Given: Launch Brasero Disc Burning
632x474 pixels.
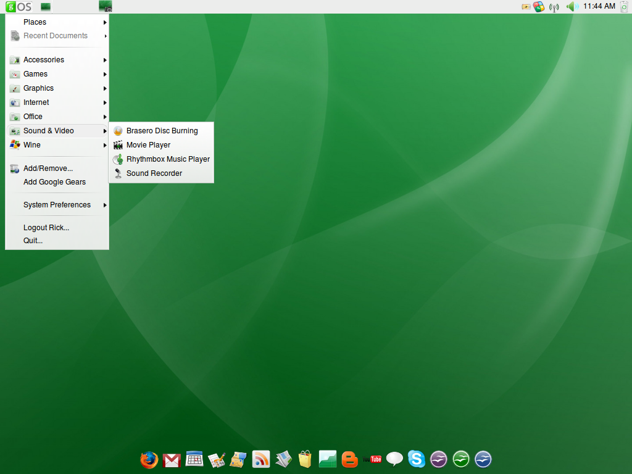Looking at the screenshot, I should (161, 131).
